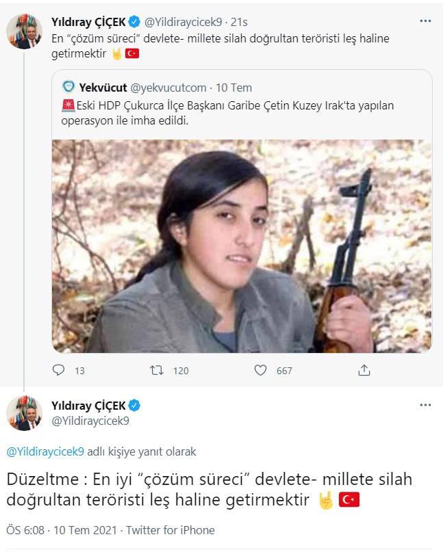443x552 pixels.
Task: Open the reply author's profile picture
Action: pos(24,413)
